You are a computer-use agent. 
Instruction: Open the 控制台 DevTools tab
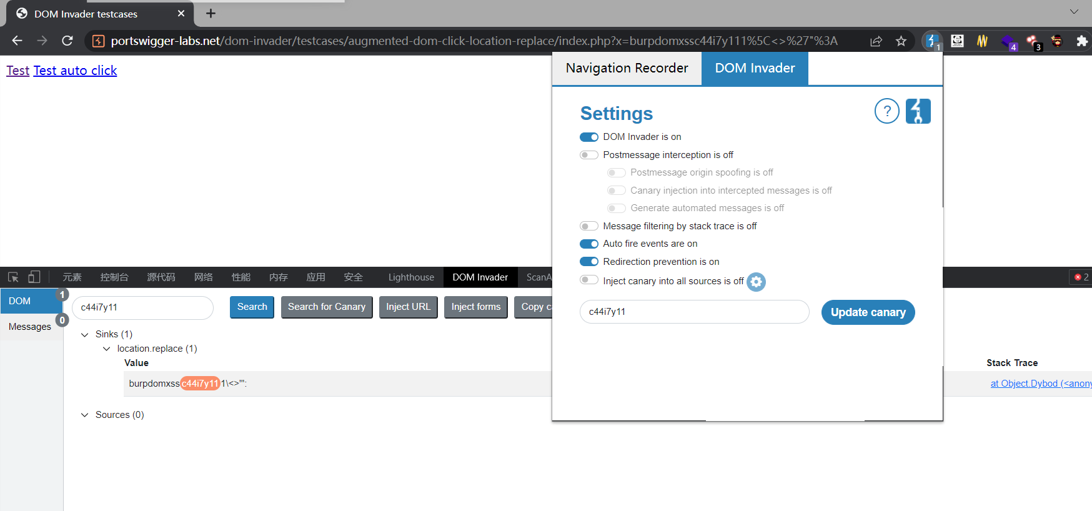[114, 277]
